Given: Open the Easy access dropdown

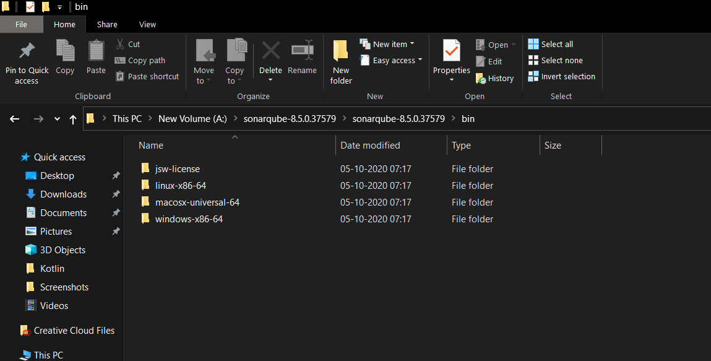Looking at the screenshot, I should [x=391, y=60].
